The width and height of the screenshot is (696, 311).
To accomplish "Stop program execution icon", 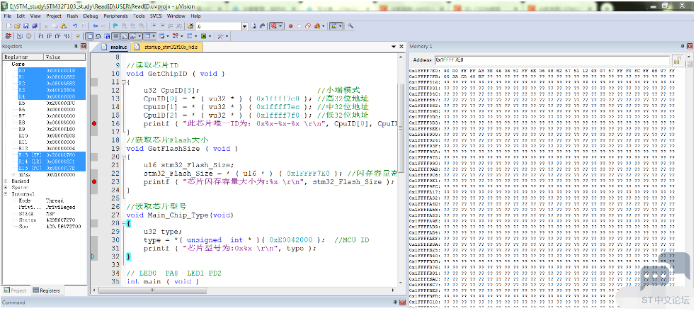I will tap(28, 36).
